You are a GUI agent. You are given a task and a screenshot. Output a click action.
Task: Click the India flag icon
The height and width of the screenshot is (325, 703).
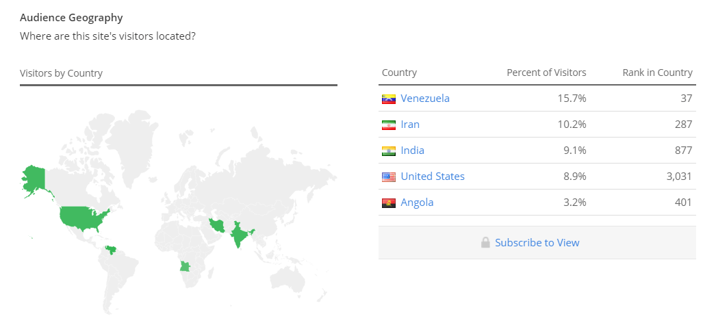388,151
